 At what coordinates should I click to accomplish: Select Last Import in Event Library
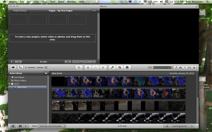click(19, 77)
